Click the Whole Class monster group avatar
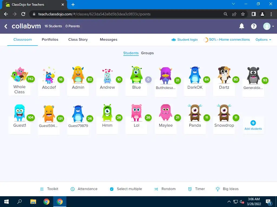277x207 pixels. 19,74
